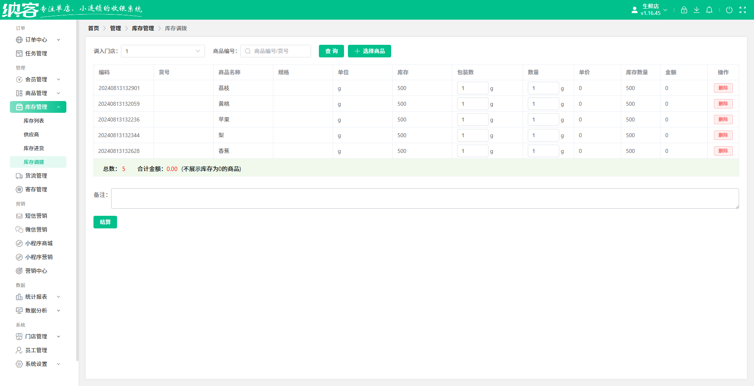Toggle fullscreen mode icon
The image size is (754, 386).
coord(743,10)
